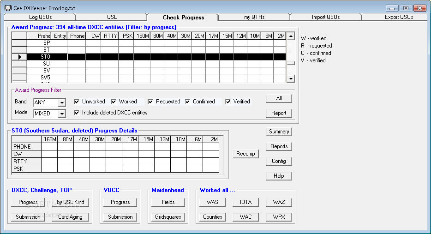Open the QSL tab
The width and height of the screenshot is (431, 234).
coord(112,17)
